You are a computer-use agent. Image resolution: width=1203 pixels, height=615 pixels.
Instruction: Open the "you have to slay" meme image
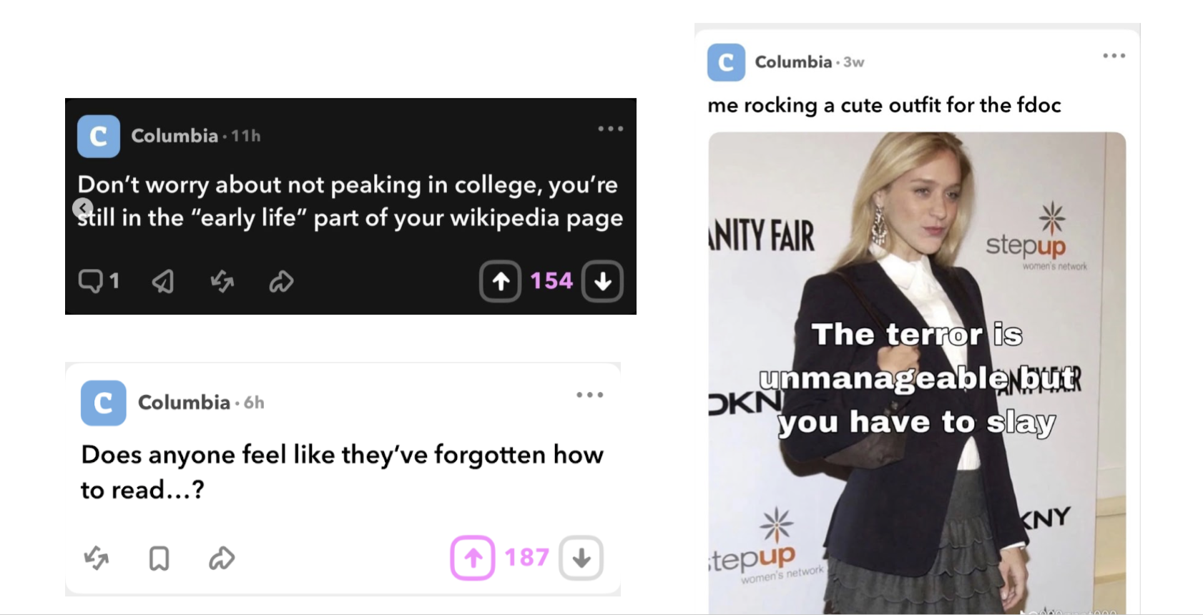pos(917,373)
